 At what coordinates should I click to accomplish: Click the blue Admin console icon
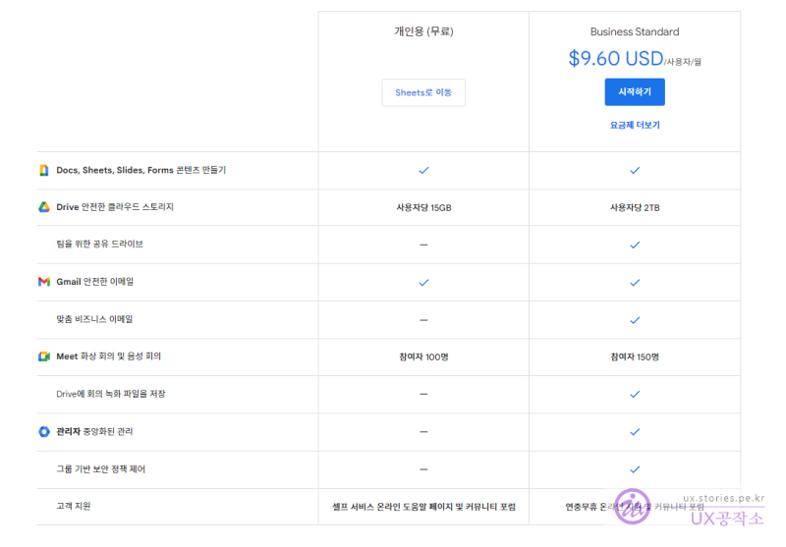tap(44, 431)
